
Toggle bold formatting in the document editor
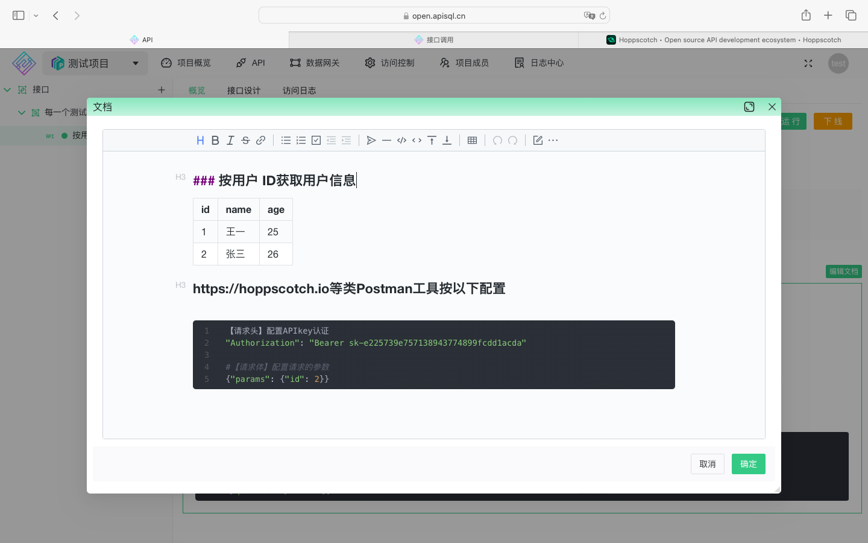tap(215, 140)
